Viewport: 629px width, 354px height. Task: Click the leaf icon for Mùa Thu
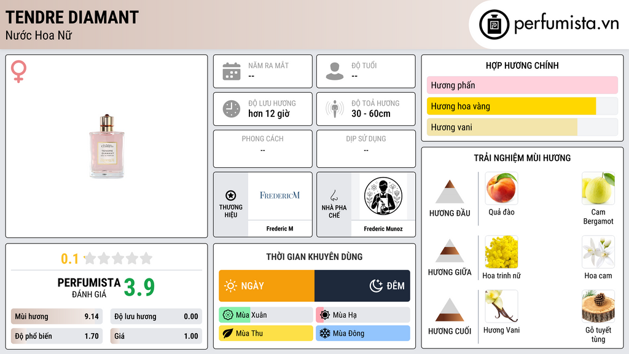(228, 333)
